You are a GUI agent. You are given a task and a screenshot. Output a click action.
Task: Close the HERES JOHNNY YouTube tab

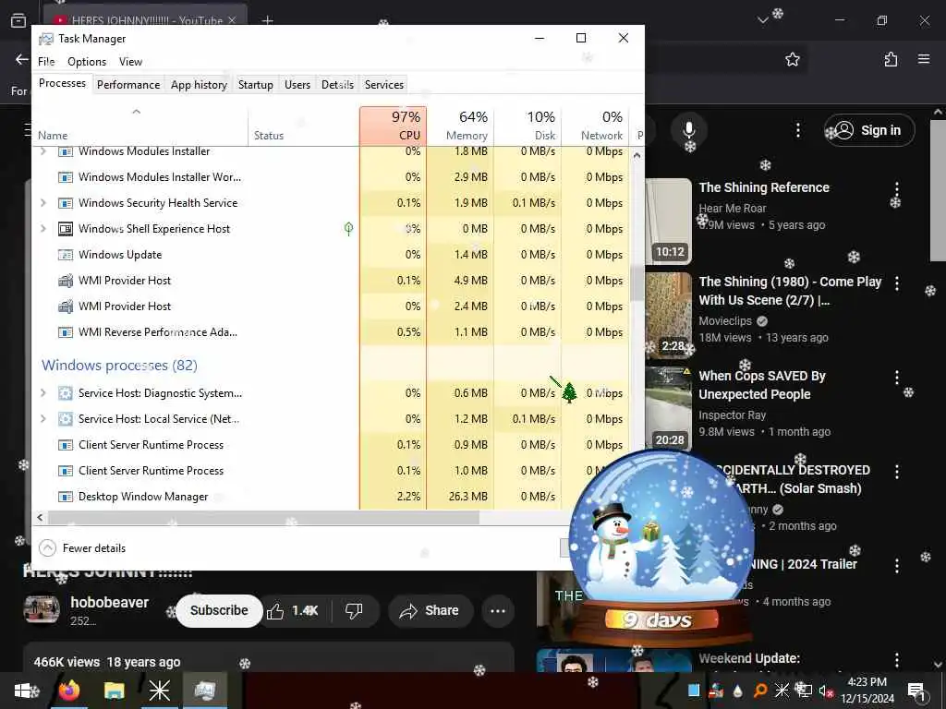[x=232, y=20]
